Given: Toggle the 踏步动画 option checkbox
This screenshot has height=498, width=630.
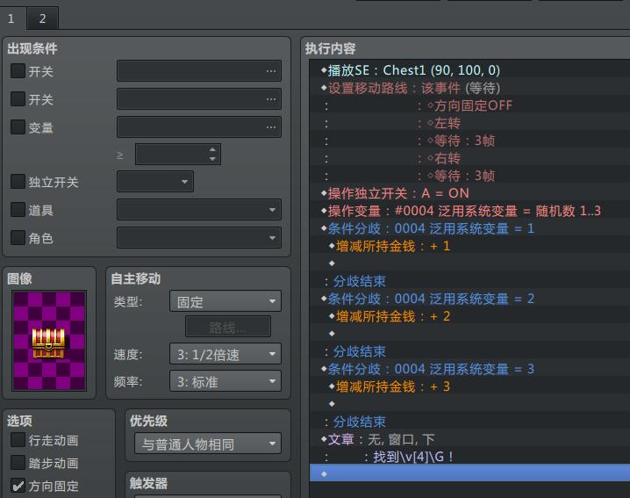Looking at the screenshot, I should (x=18, y=463).
